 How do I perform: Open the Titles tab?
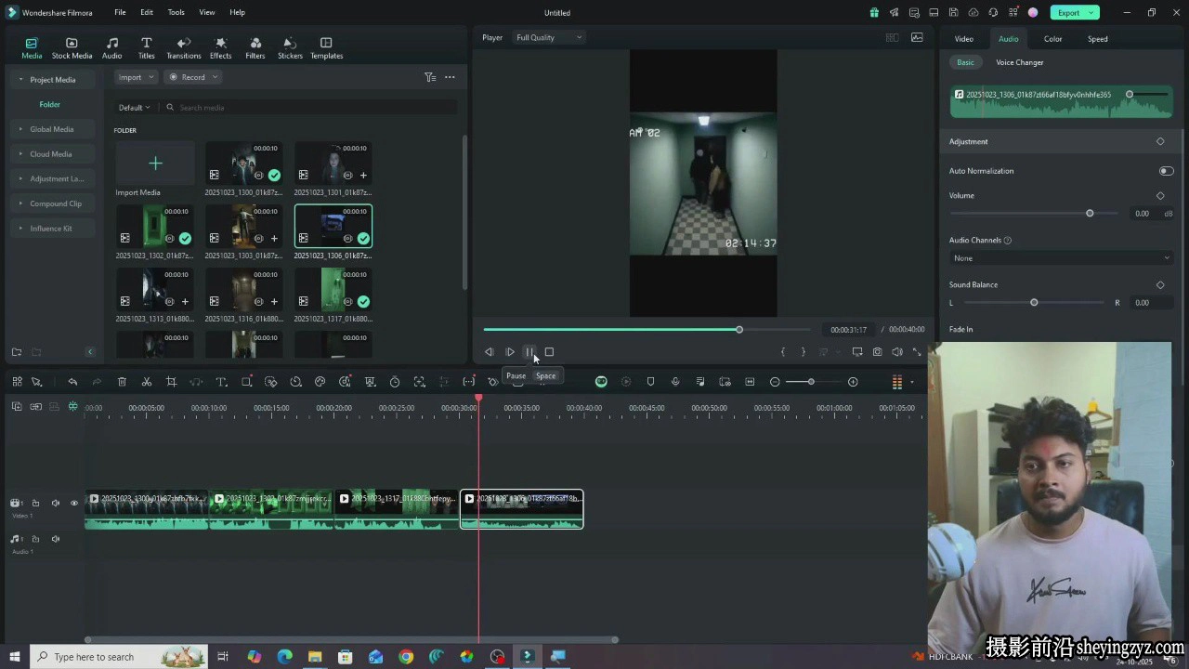[146, 48]
